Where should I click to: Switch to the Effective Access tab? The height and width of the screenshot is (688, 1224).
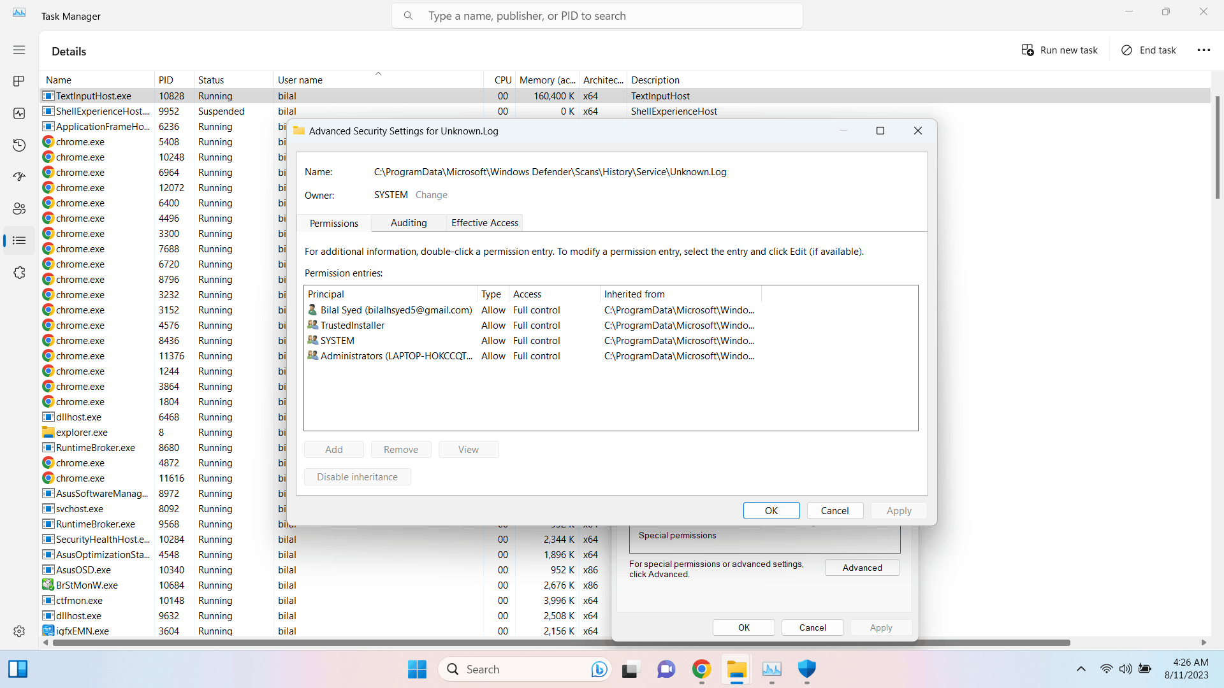coord(484,222)
